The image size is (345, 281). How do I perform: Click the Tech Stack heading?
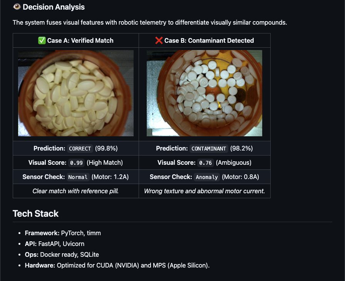point(35,214)
